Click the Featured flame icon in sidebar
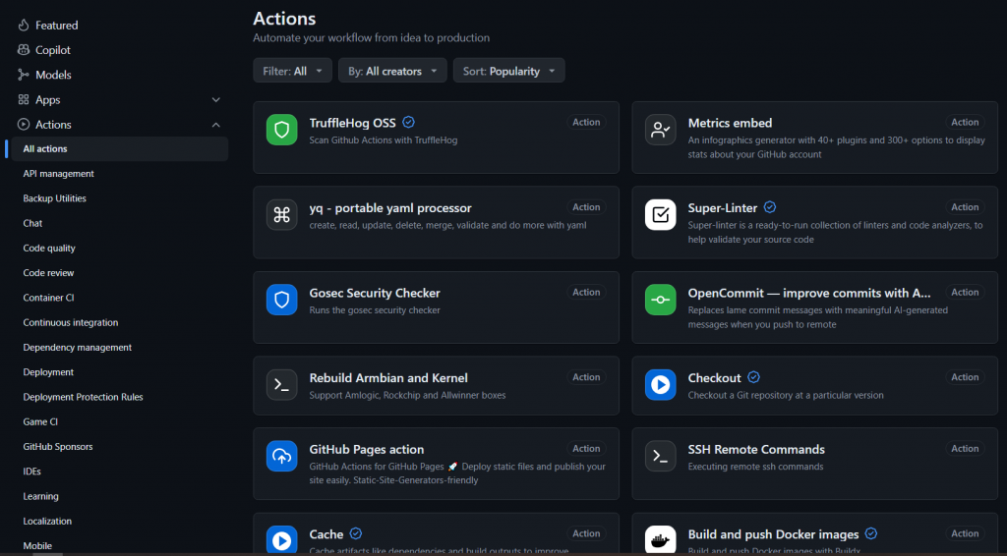The width and height of the screenshot is (1007, 556). (24, 25)
